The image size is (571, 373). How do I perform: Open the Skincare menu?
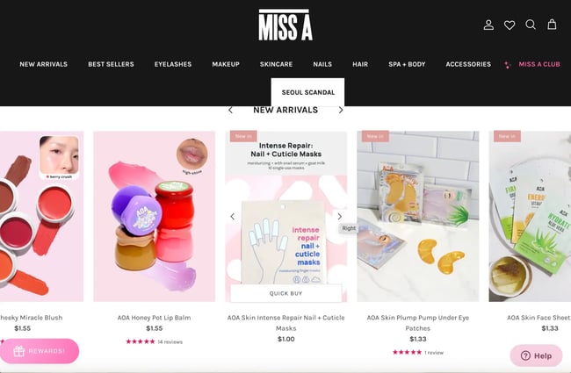(276, 64)
